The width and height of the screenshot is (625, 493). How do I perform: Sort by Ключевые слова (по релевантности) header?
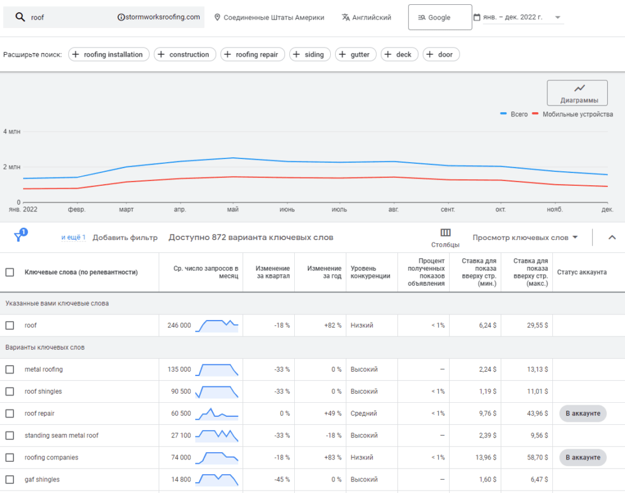click(x=81, y=272)
